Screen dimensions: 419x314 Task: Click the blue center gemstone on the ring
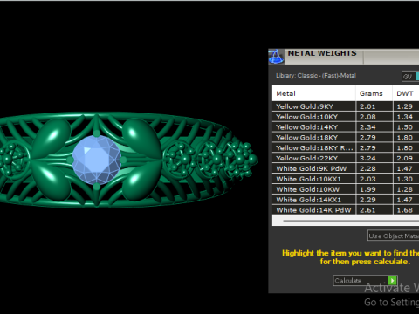[97, 160]
